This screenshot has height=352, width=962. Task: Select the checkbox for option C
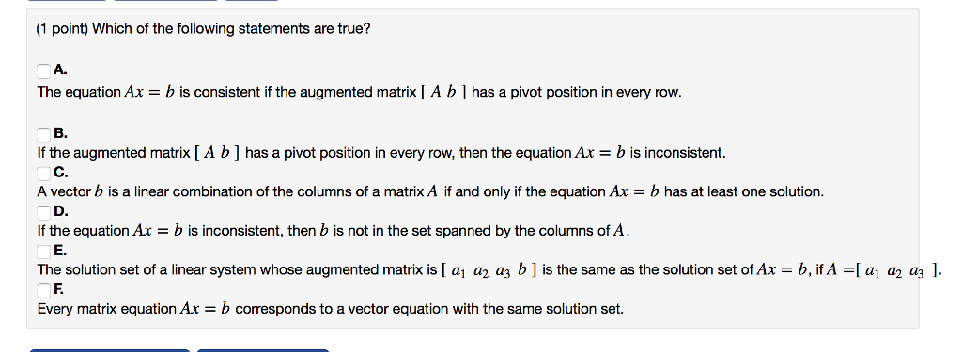tap(43, 174)
